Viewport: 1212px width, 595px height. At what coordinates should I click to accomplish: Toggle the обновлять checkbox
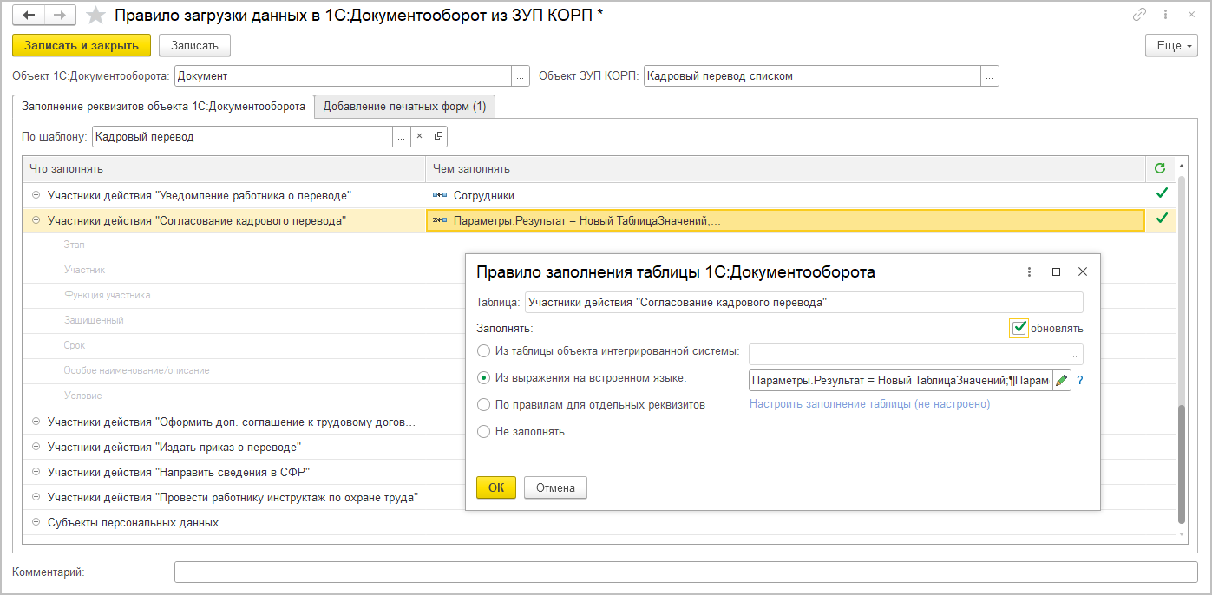[x=1019, y=328]
